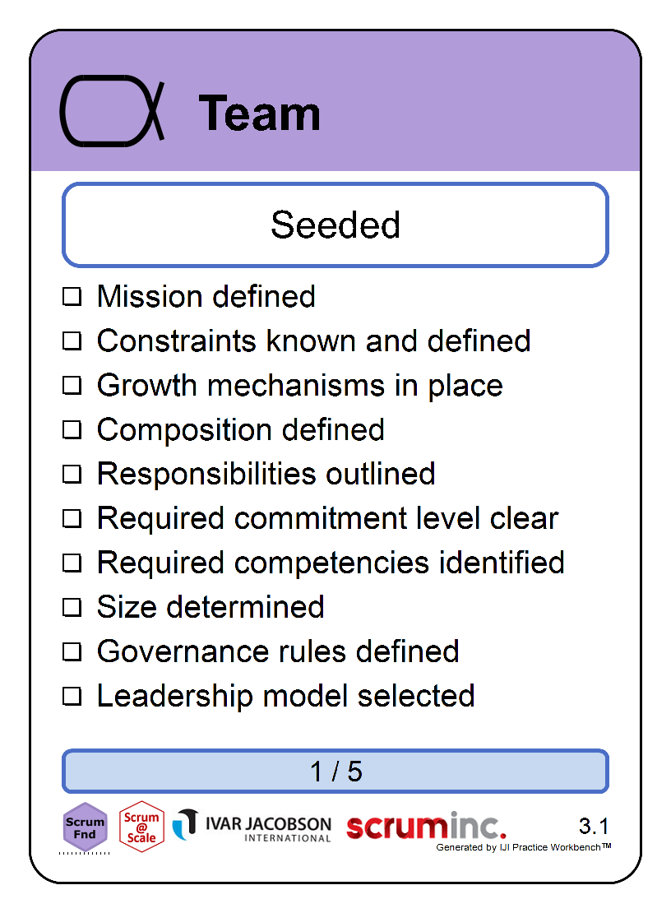Toggle Governance rules defined checkbox
The width and height of the screenshot is (671, 913).
pyautogui.click(x=72, y=651)
